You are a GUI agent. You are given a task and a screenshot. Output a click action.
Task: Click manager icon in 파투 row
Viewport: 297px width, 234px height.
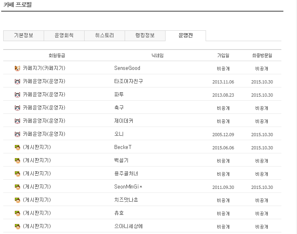17,95
